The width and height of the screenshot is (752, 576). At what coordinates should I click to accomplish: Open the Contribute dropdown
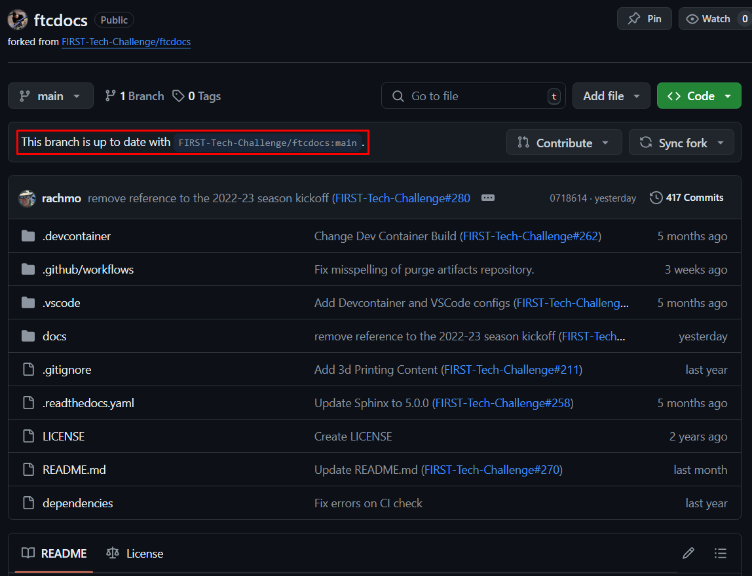coord(563,142)
